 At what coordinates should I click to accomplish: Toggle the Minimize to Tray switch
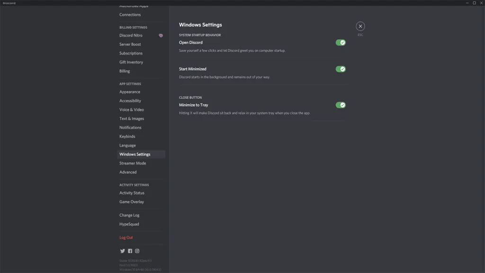[x=341, y=105]
